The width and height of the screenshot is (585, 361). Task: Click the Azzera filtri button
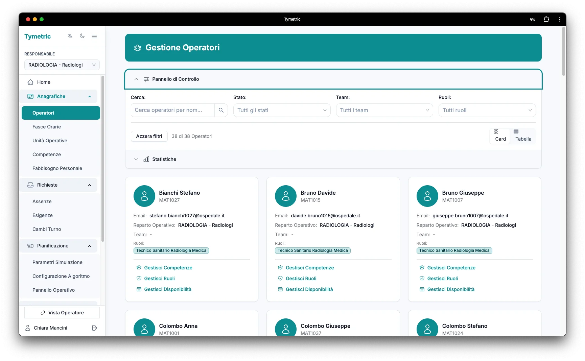(149, 136)
